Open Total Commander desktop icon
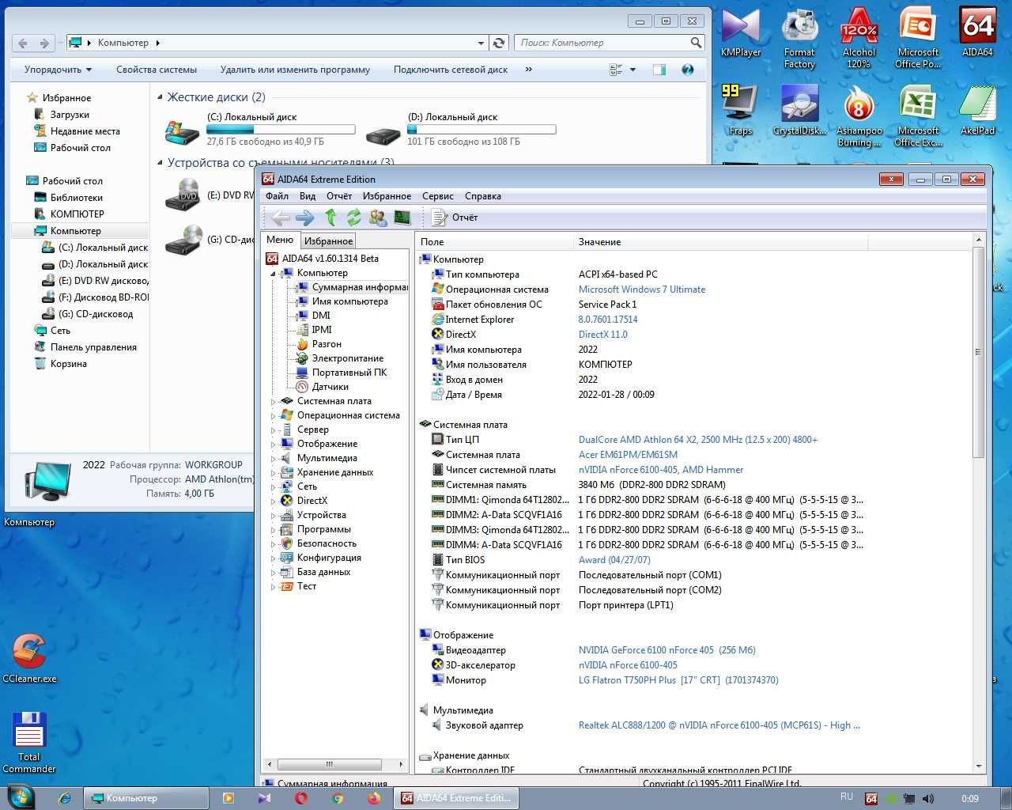Viewport: 1012px width, 810px height. pyautogui.click(x=29, y=743)
